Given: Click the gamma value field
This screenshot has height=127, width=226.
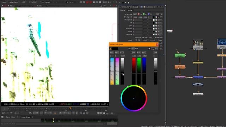Looking at the screenshot, I should pos(138,35).
